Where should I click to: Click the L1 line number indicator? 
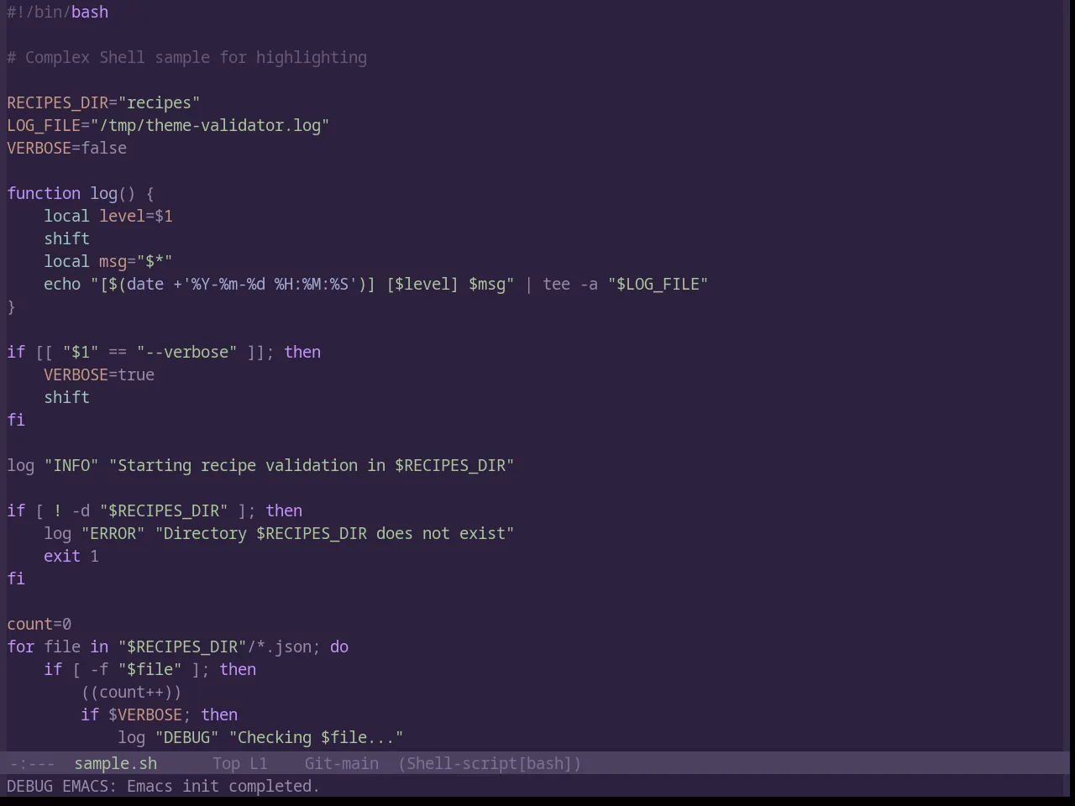pyautogui.click(x=259, y=763)
